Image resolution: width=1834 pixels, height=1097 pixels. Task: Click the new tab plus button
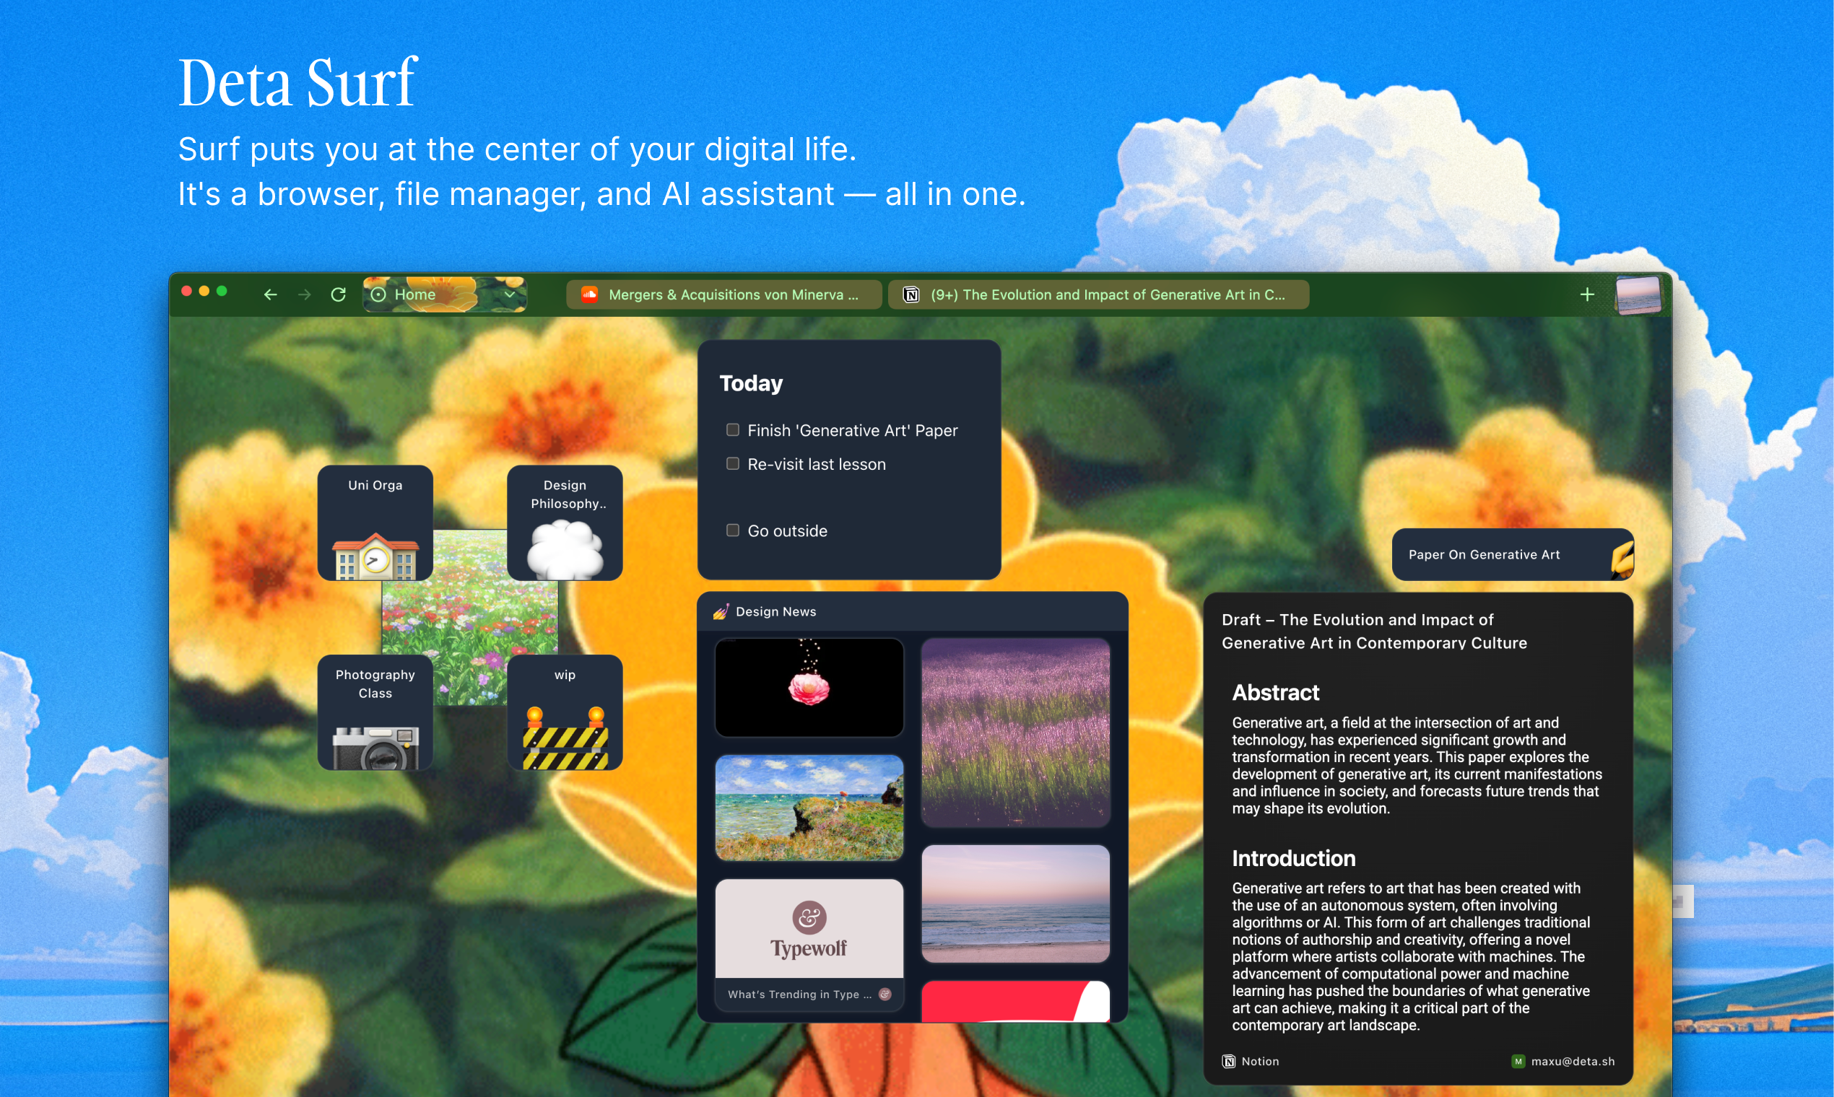point(1587,294)
